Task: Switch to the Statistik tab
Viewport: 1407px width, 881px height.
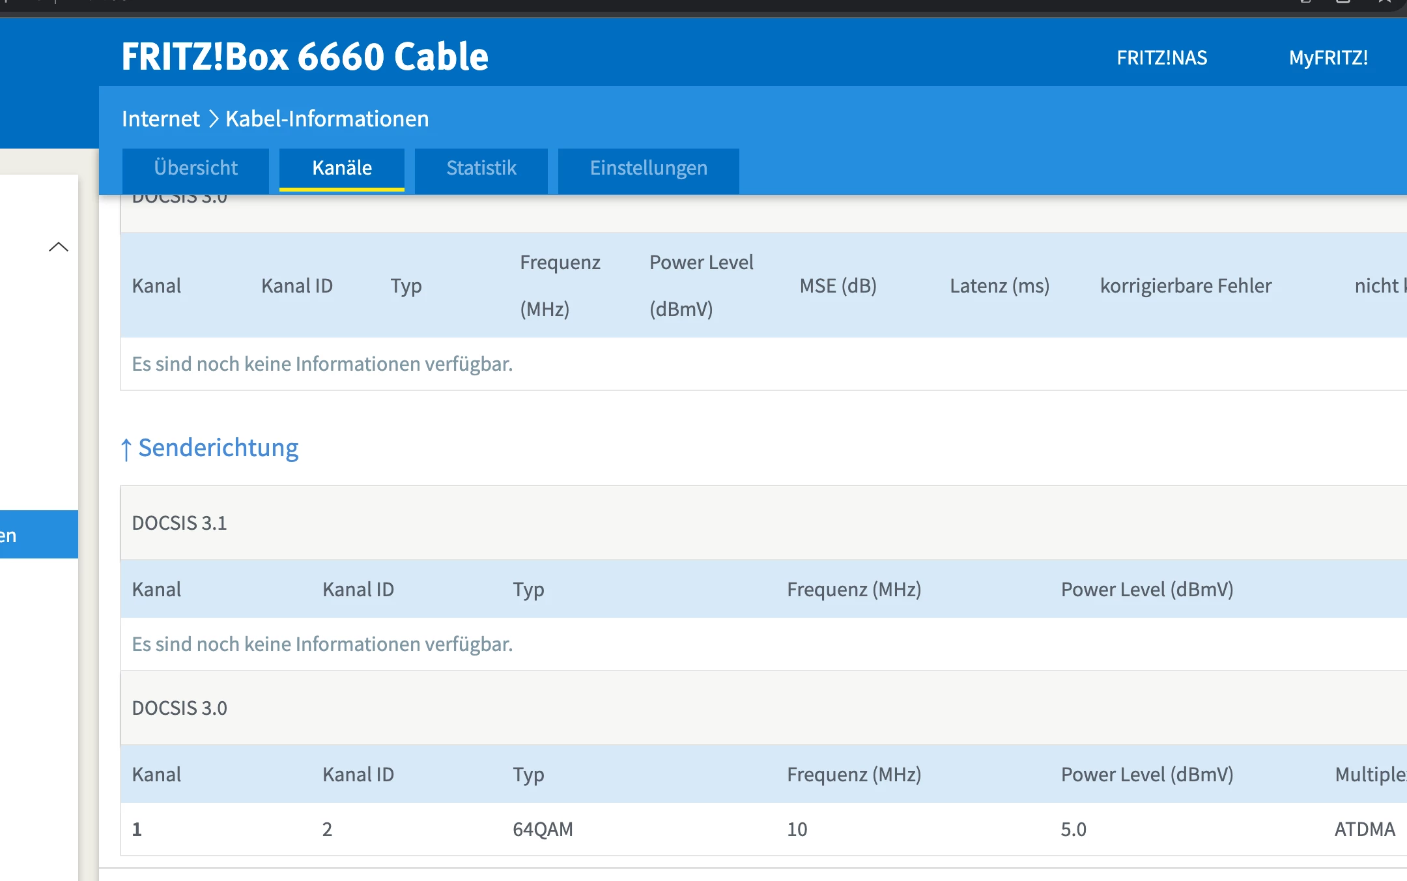Action: (x=481, y=168)
